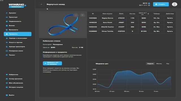This screenshot has width=181, height=101.
Task: Click the Склад хранения icon
Action: click(x=7, y=79)
